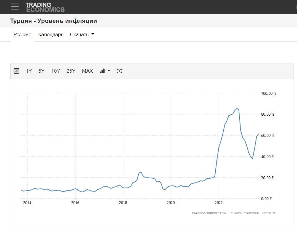The image size is (297, 229).
Task: Click the 2022 axis label on chart
Action: tap(219, 203)
